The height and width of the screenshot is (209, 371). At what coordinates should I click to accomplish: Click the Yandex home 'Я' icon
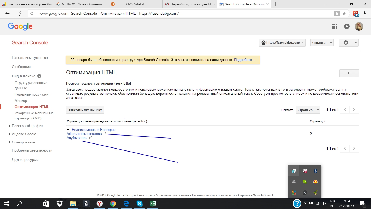[20, 13]
